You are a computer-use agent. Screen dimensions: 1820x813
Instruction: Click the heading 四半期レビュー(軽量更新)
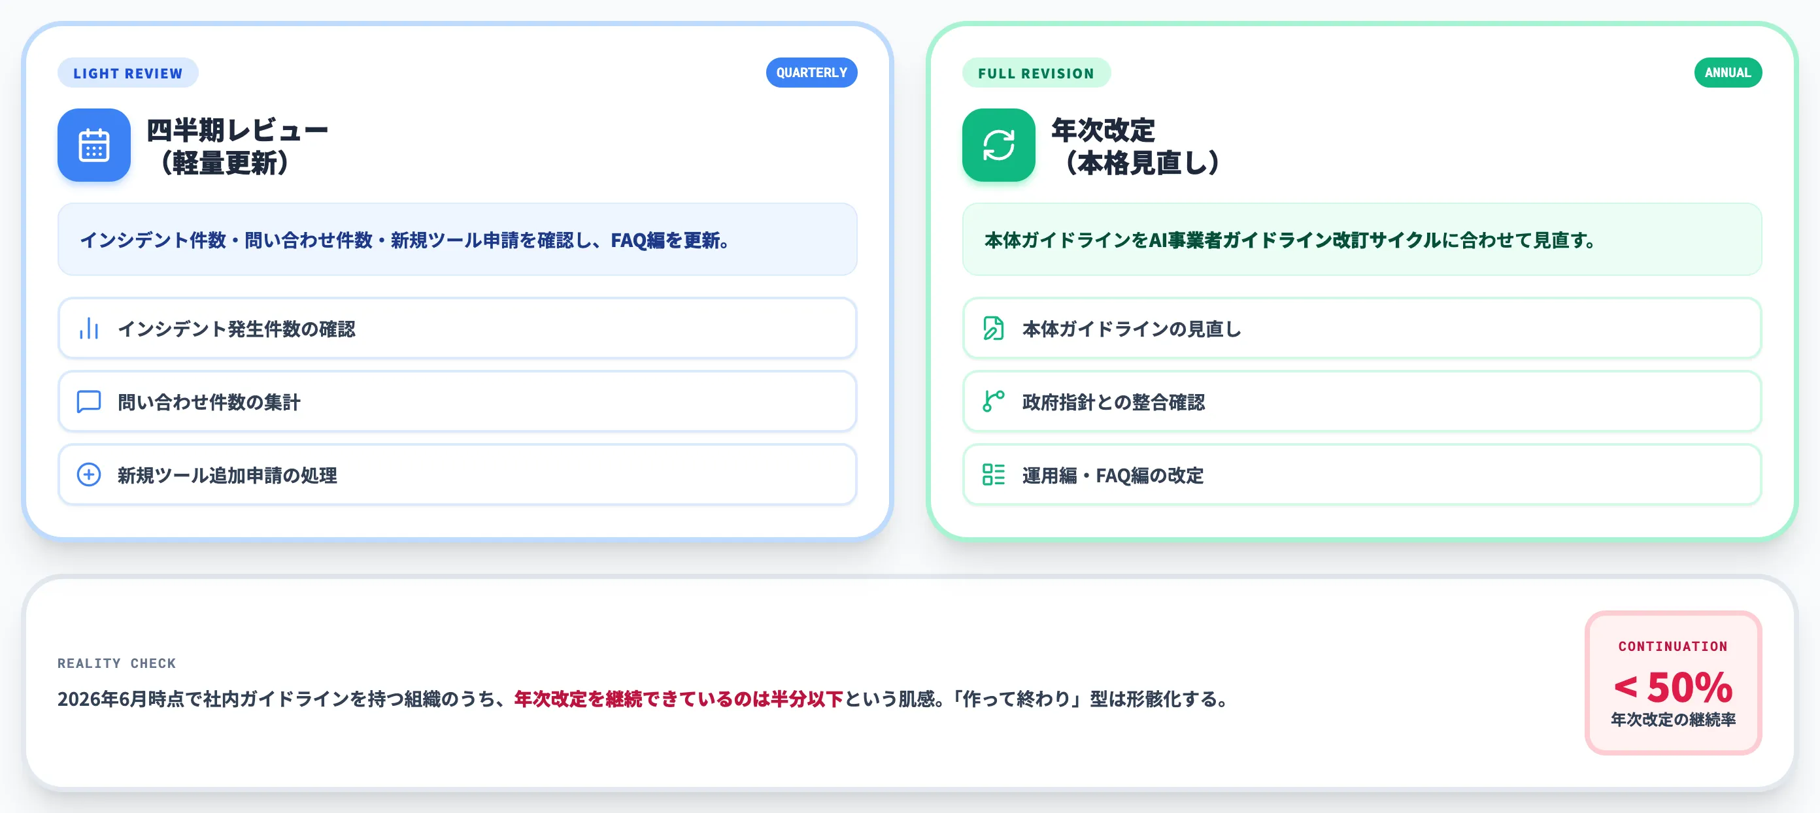coord(237,146)
